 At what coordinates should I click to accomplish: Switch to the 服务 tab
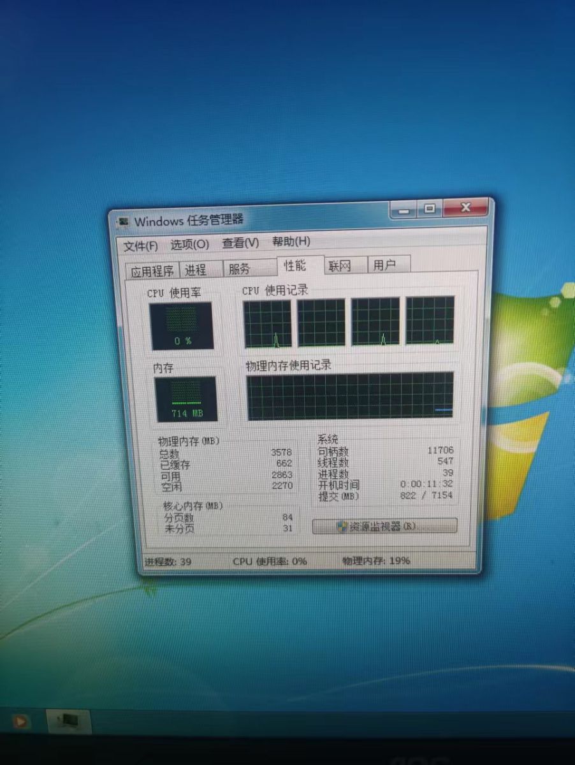tap(240, 269)
